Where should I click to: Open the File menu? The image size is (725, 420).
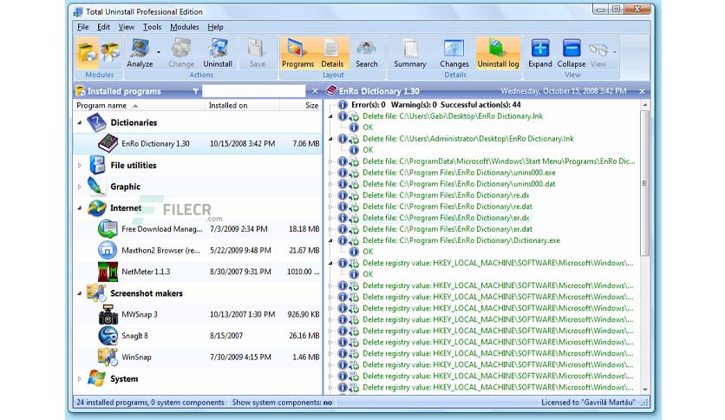(x=82, y=27)
